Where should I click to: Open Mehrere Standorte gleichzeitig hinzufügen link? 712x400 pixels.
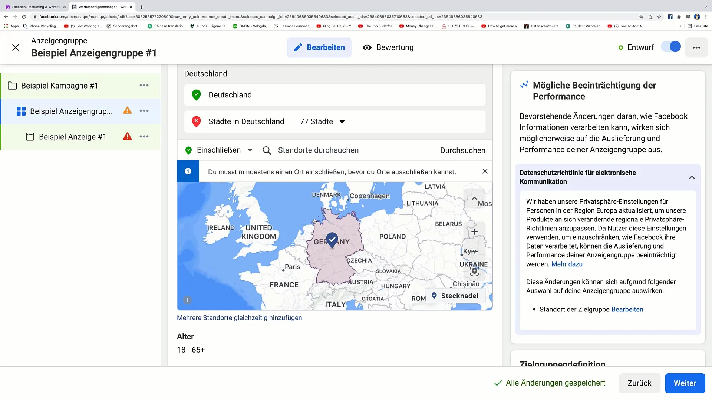click(x=239, y=318)
